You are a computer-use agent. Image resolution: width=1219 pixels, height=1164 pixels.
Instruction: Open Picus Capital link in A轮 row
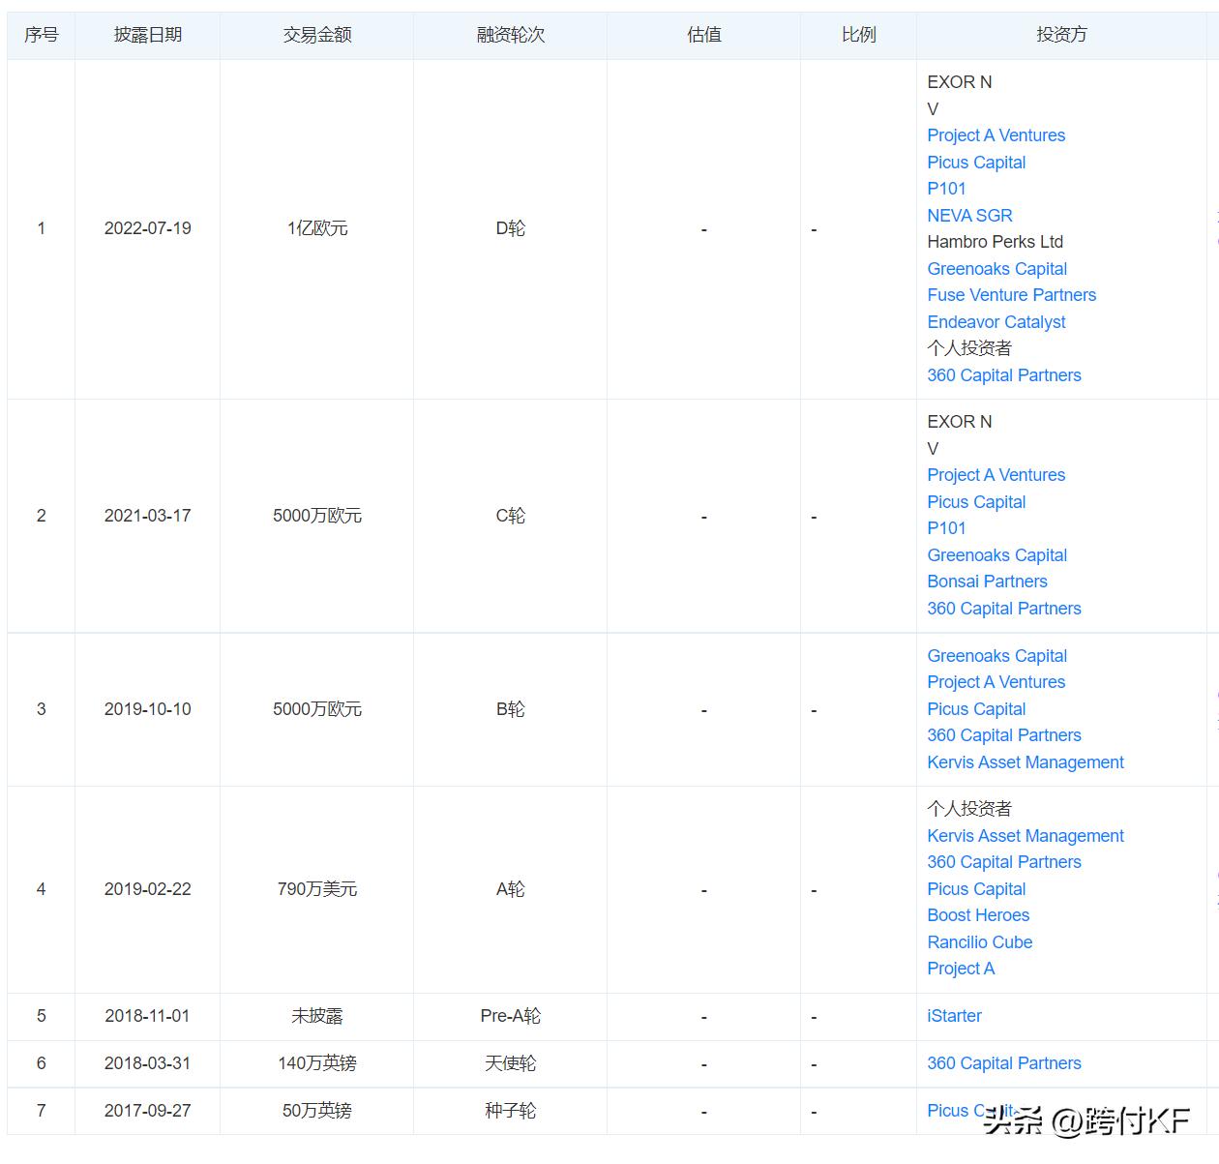(x=976, y=889)
